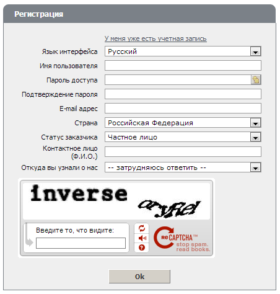Click the Пароль доступа input field
This screenshot has height=294, width=280.
tap(178, 80)
